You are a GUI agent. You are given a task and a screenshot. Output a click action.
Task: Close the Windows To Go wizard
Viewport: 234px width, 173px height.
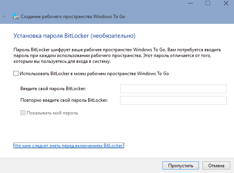(226, 3)
